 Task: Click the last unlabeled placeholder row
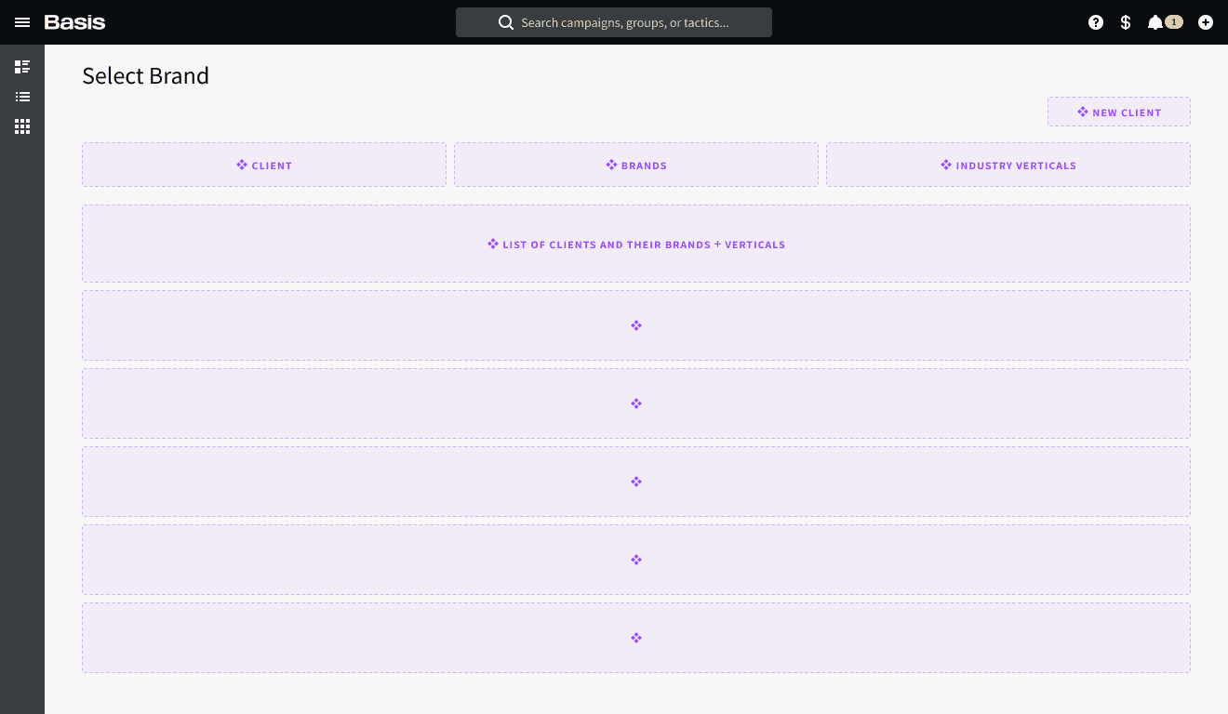tap(636, 638)
